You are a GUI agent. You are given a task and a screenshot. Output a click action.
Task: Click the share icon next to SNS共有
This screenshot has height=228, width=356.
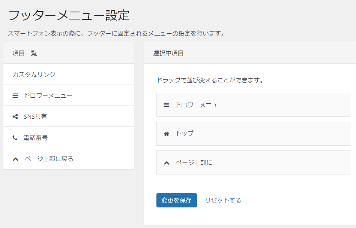pyautogui.click(x=15, y=116)
